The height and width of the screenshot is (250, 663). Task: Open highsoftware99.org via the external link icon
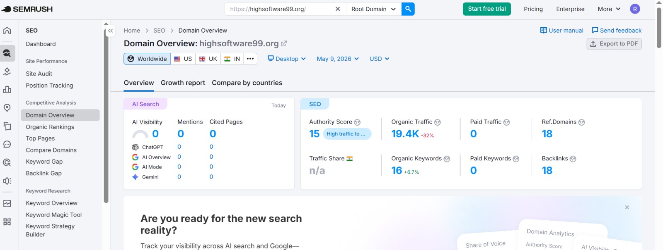point(284,43)
